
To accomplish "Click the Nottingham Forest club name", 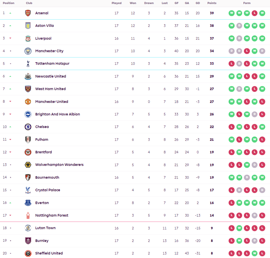I will point(52,216).
